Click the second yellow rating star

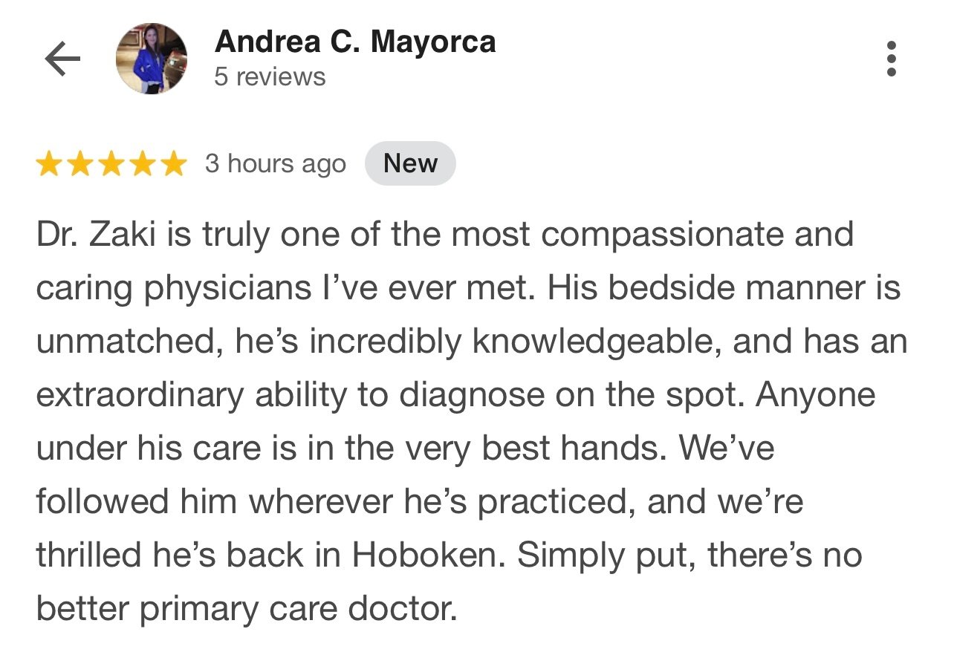pyautogui.click(x=80, y=164)
